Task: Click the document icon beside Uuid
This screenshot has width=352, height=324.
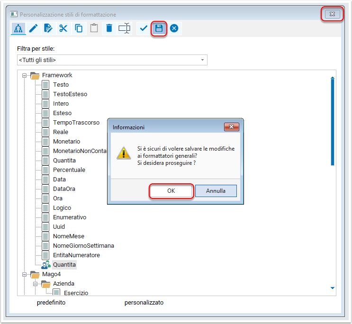Action: (x=45, y=227)
